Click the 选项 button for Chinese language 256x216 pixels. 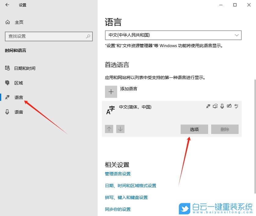coord(194,129)
